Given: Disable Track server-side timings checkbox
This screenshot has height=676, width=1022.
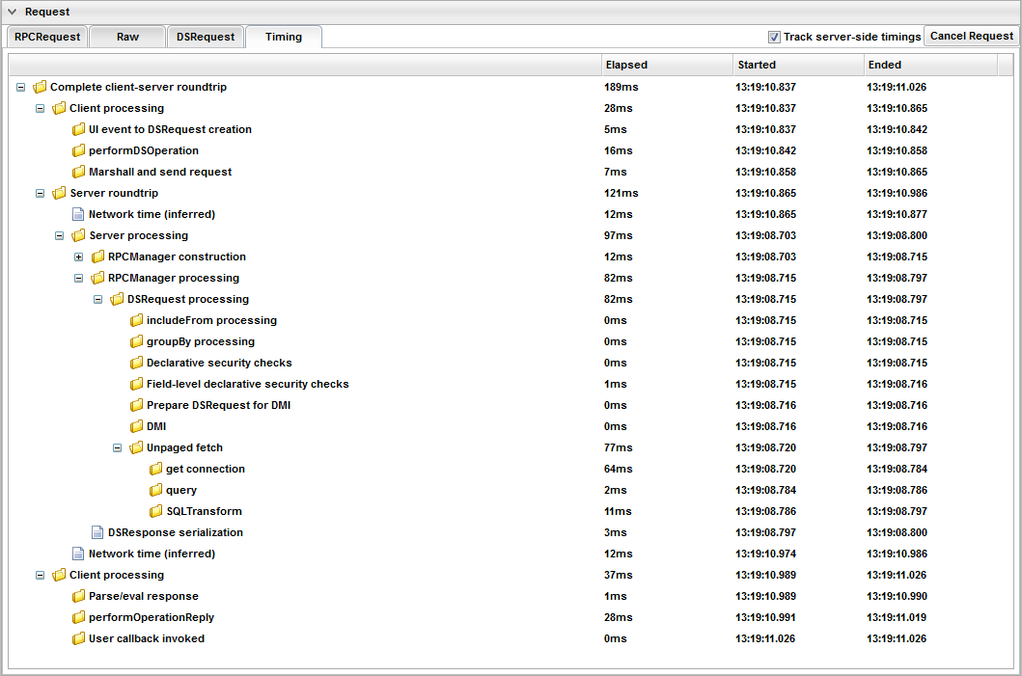Looking at the screenshot, I should [774, 38].
